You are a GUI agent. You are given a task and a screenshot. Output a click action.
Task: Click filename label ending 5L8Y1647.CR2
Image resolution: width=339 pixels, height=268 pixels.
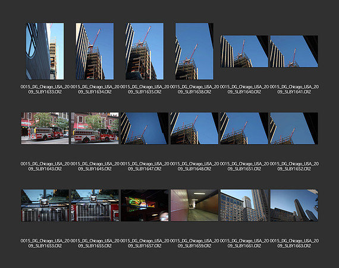pyautogui.click(x=145, y=166)
